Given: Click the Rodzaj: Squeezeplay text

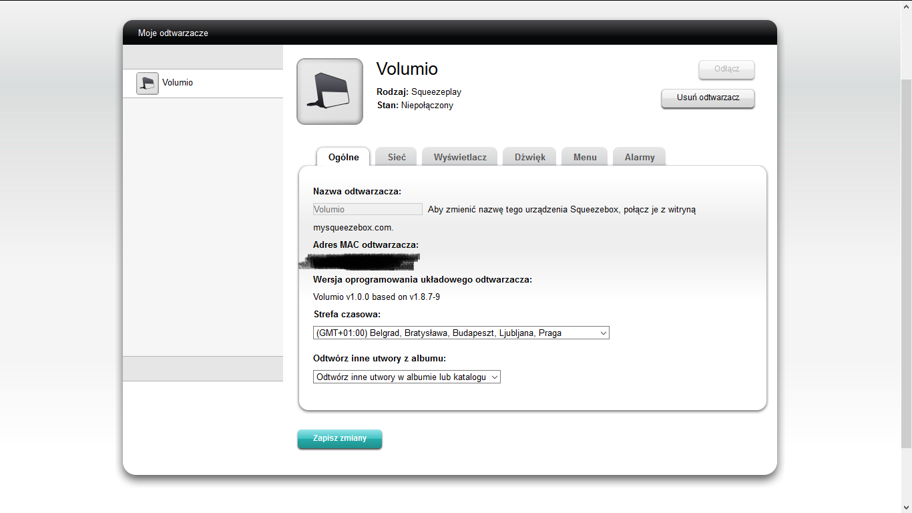Looking at the screenshot, I should pos(419,92).
